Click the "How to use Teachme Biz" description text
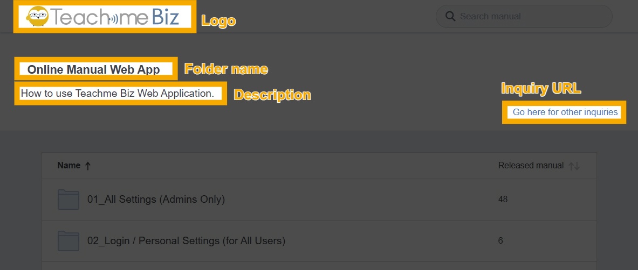Screen dimensions: 638x270 point(118,94)
